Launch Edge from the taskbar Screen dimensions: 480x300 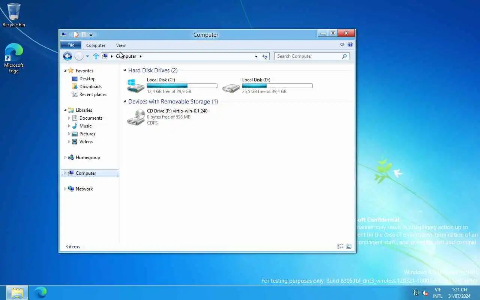tap(40, 292)
